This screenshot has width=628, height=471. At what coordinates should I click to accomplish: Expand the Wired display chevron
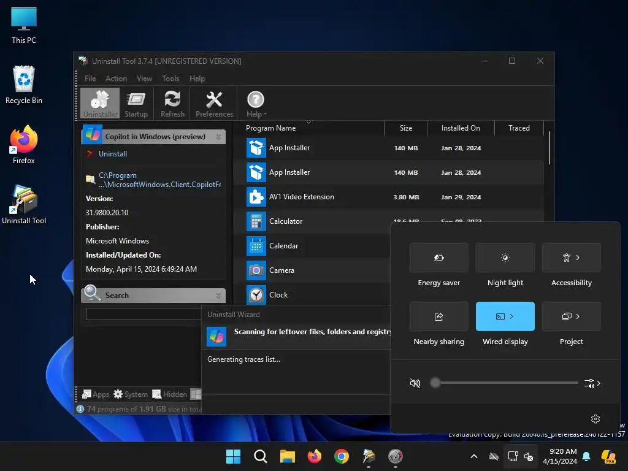point(511,316)
